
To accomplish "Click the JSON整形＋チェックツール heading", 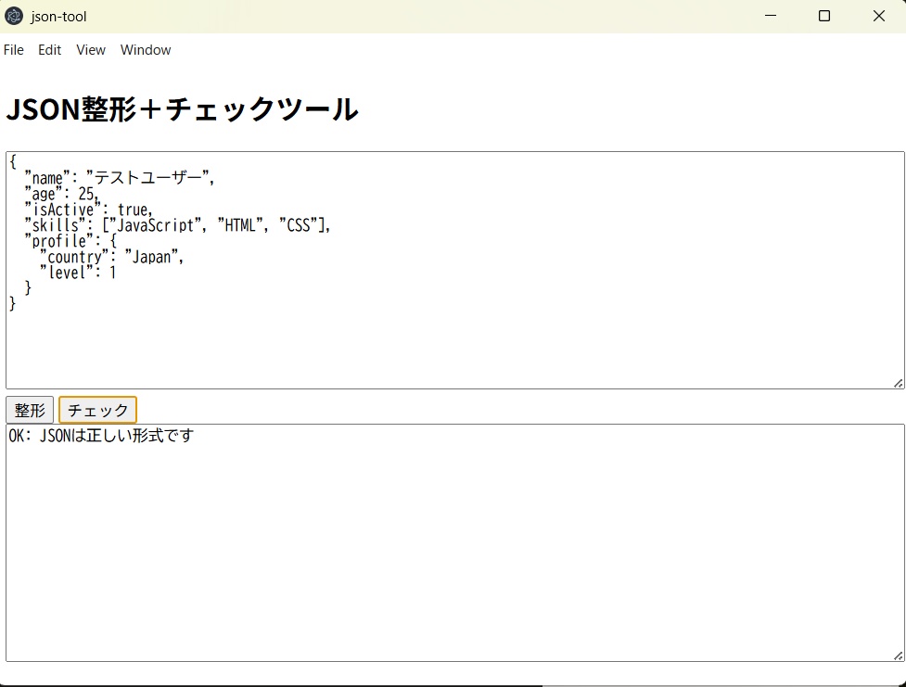I will [182, 108].
